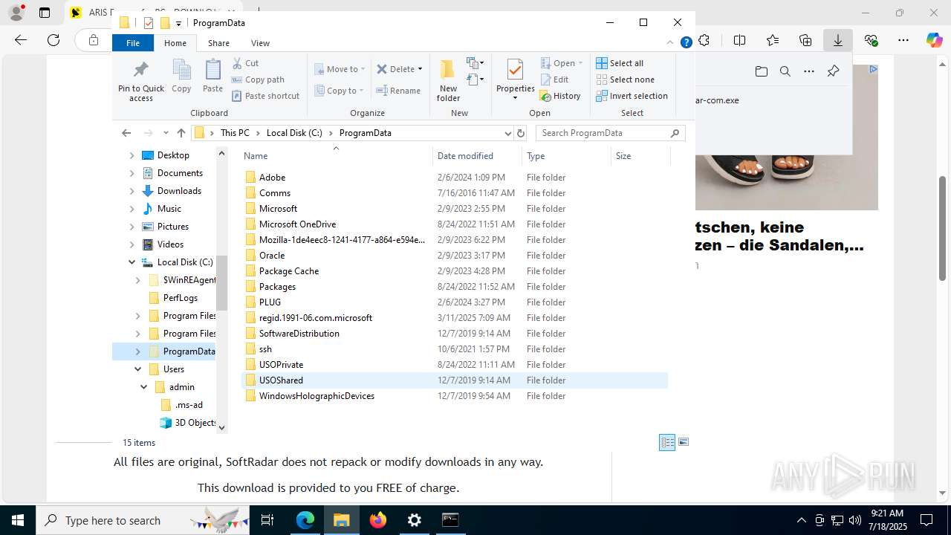951x535 pixels.
Task: Expand Downloads in navigation tree
Action: point(132,191)
